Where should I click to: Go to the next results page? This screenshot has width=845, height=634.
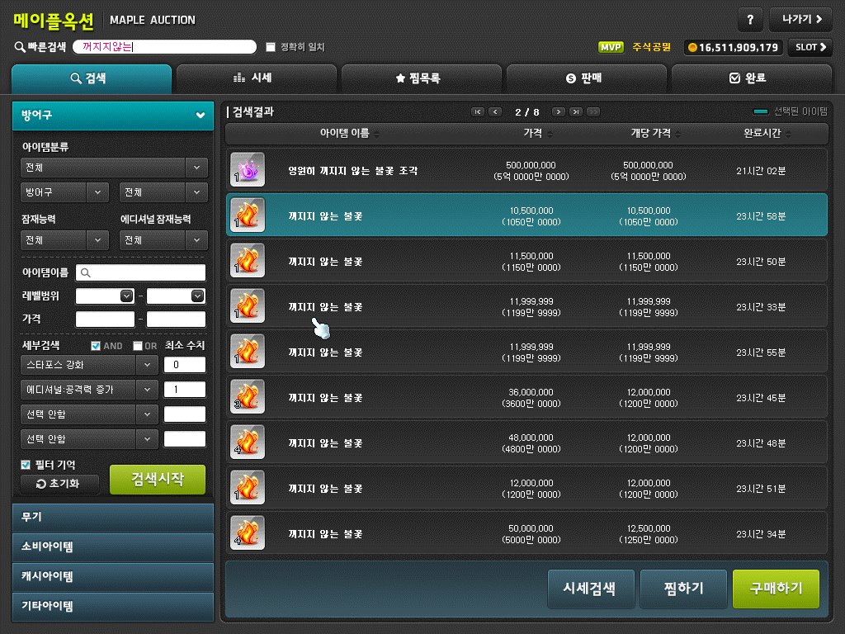click(559, 111)
